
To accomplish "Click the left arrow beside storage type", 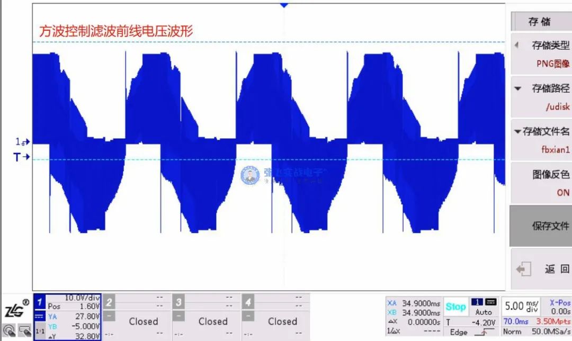I will (x=516, y=45).
